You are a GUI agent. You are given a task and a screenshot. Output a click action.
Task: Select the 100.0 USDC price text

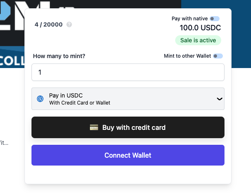tap(200, 28)
